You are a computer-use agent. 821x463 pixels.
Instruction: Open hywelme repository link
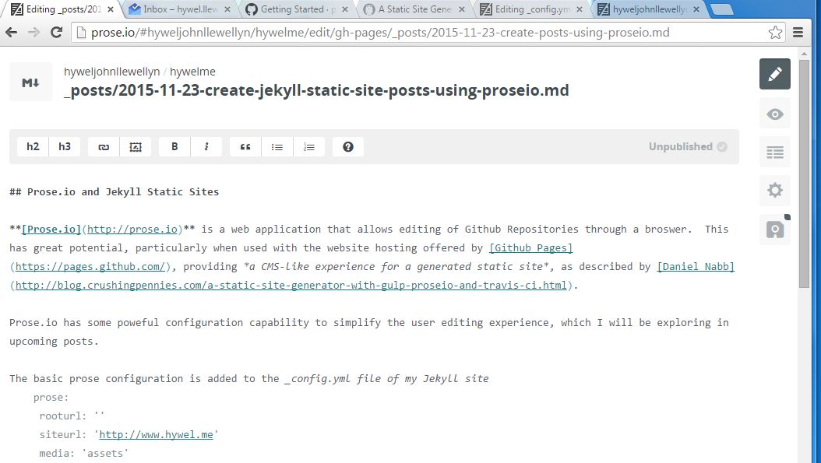pyautogui.click(x=192, y=72)
